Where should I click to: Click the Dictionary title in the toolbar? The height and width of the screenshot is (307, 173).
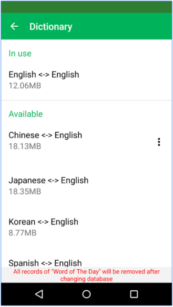(51, 27)
